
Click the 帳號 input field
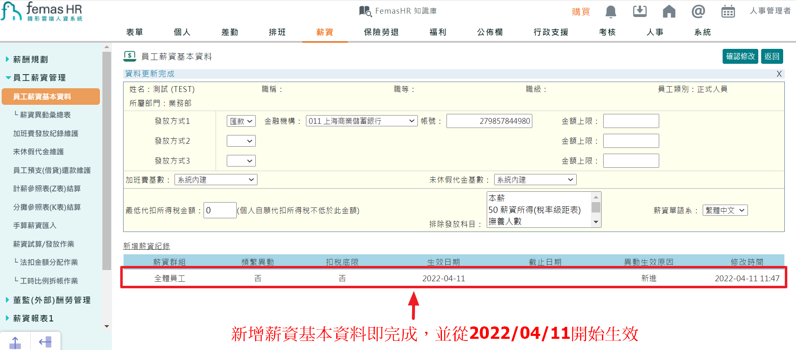click(489, 121)
